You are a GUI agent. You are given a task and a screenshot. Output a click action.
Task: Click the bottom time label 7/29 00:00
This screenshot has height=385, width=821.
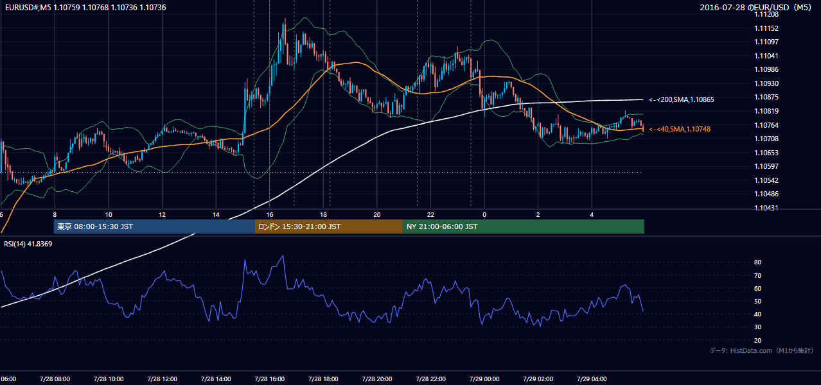click(484, 379)
